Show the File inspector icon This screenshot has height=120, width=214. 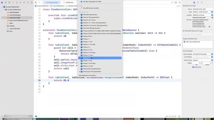click(x=194, y=2)
